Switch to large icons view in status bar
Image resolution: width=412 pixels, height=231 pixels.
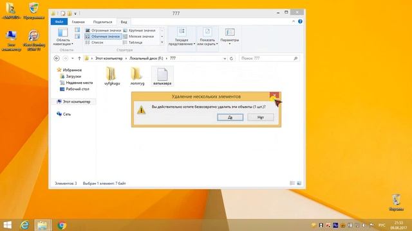point(299,184)
